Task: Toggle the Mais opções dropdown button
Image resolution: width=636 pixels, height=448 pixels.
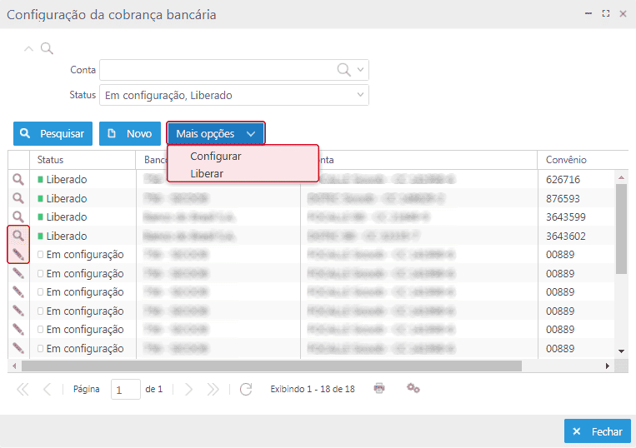Action: (216, 133)
